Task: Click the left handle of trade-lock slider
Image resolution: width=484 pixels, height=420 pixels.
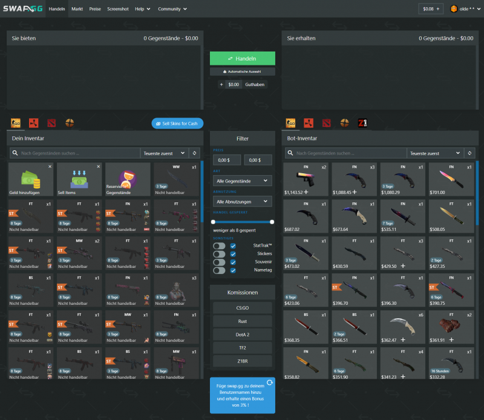Action: (213, 222)
